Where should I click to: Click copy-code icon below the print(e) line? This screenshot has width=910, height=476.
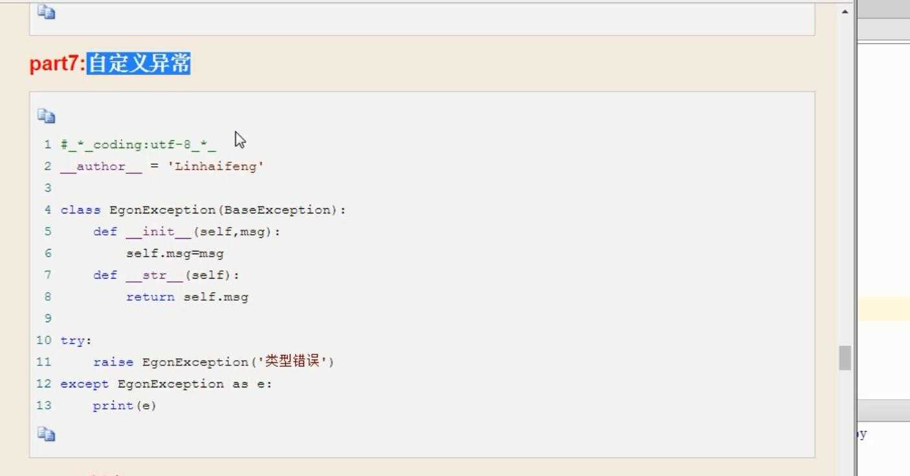point(47,434)
